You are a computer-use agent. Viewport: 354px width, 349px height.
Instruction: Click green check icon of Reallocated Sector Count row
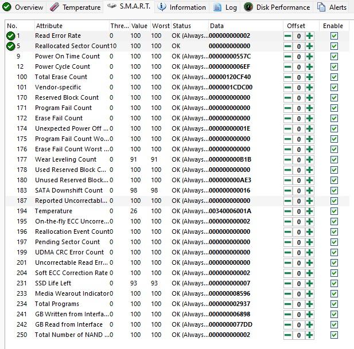[x=10, y=46]
